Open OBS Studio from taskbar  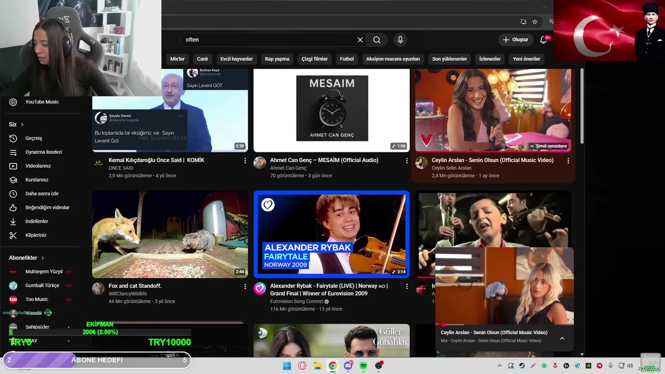pos(379,366)
